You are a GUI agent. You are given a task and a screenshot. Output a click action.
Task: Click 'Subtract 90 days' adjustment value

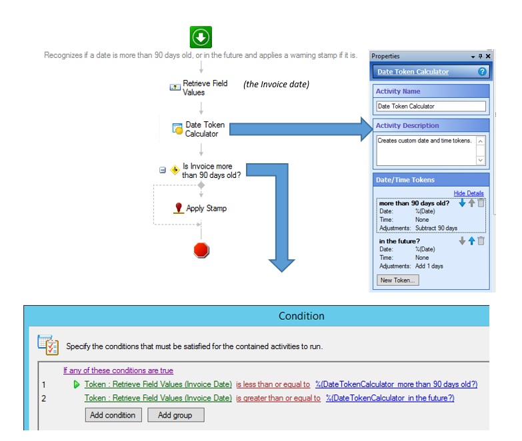(x=436, y=228)
